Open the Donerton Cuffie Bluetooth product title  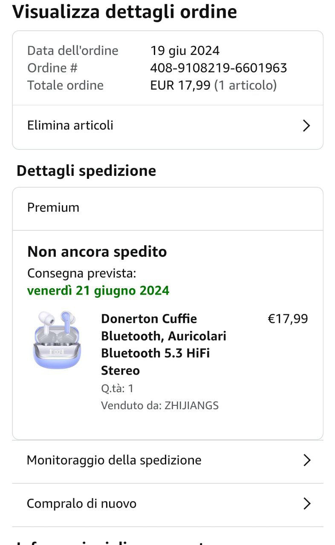pos(163,344)
